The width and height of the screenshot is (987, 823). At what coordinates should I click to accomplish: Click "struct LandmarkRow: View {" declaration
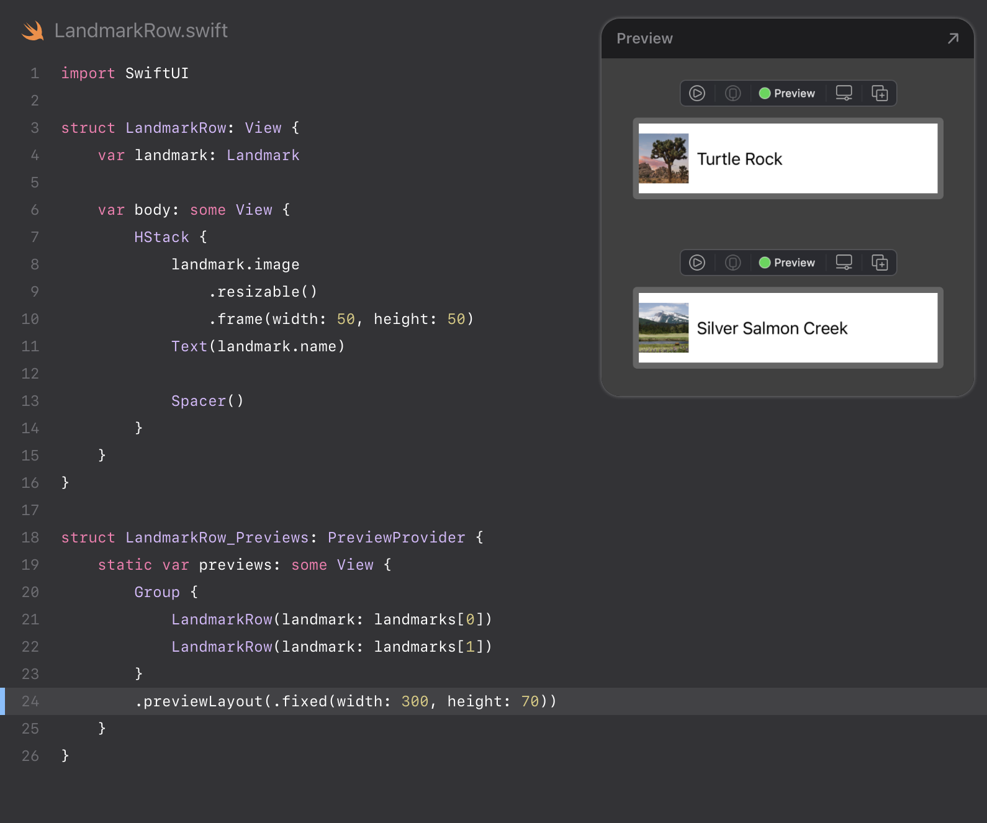point(181,128)
